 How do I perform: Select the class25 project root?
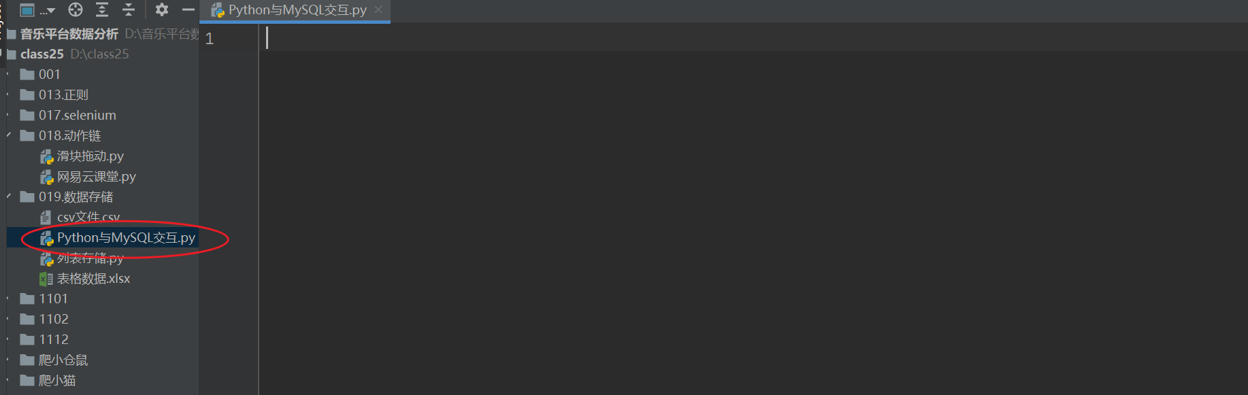[x=42, y=54]
